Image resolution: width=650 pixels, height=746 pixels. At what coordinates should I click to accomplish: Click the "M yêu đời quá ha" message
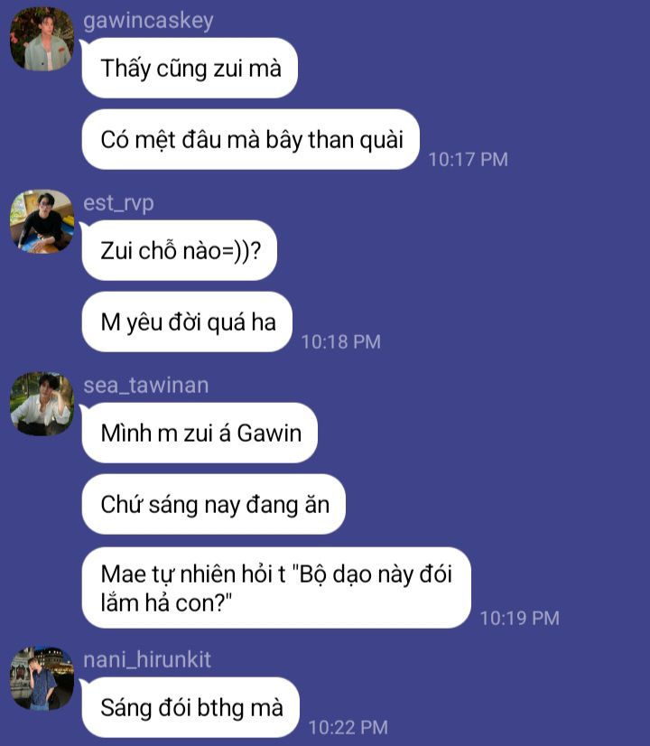[x=187, y=322]
